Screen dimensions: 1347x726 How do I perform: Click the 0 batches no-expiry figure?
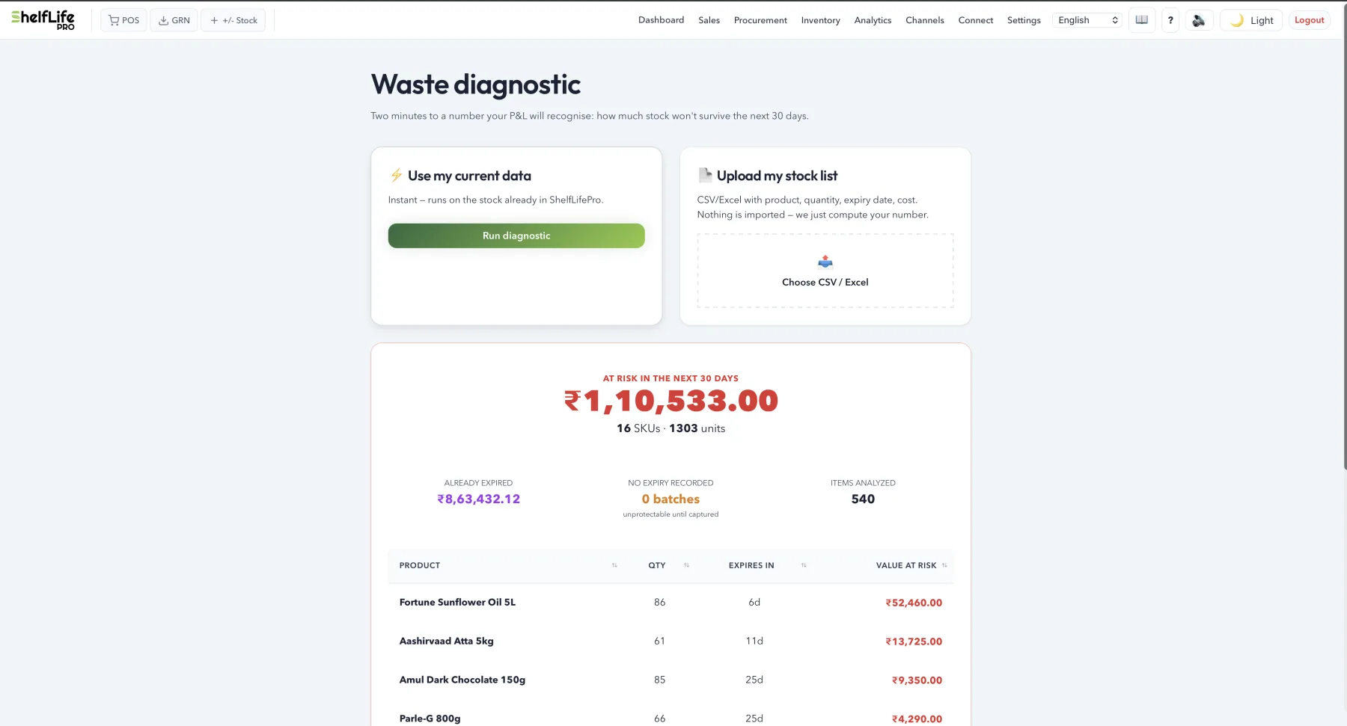tap(671, 499)
